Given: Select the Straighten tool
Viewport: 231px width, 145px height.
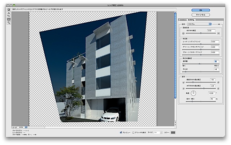Looking at the screenshot, I should [x=8, y=13].
